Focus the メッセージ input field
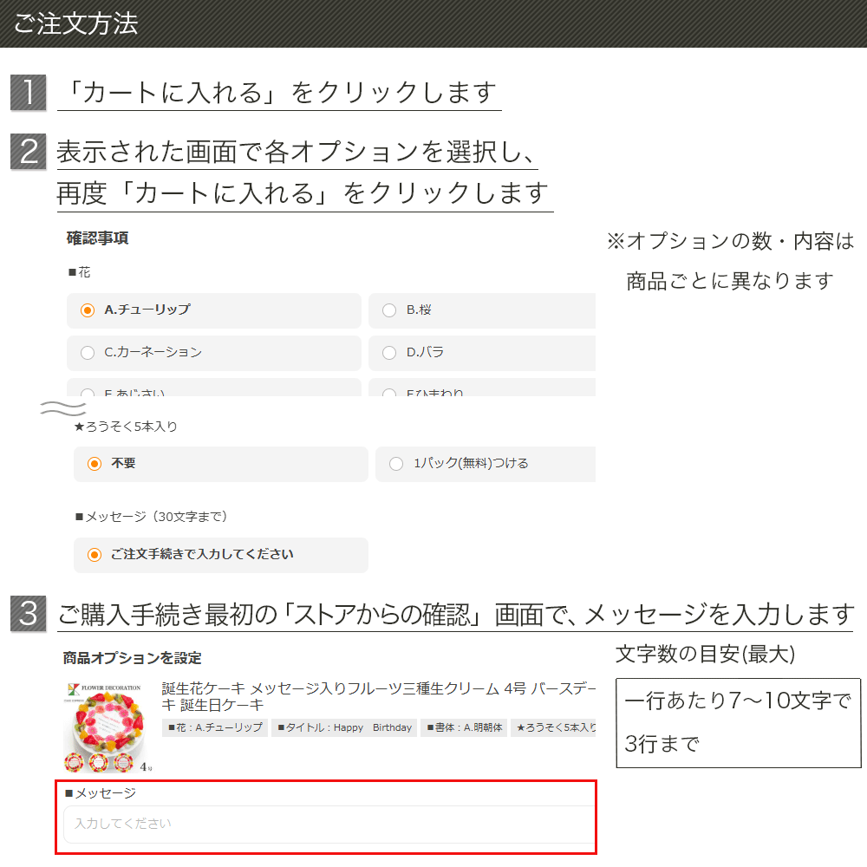The image size is (867, 867). [x=329, y=824]
